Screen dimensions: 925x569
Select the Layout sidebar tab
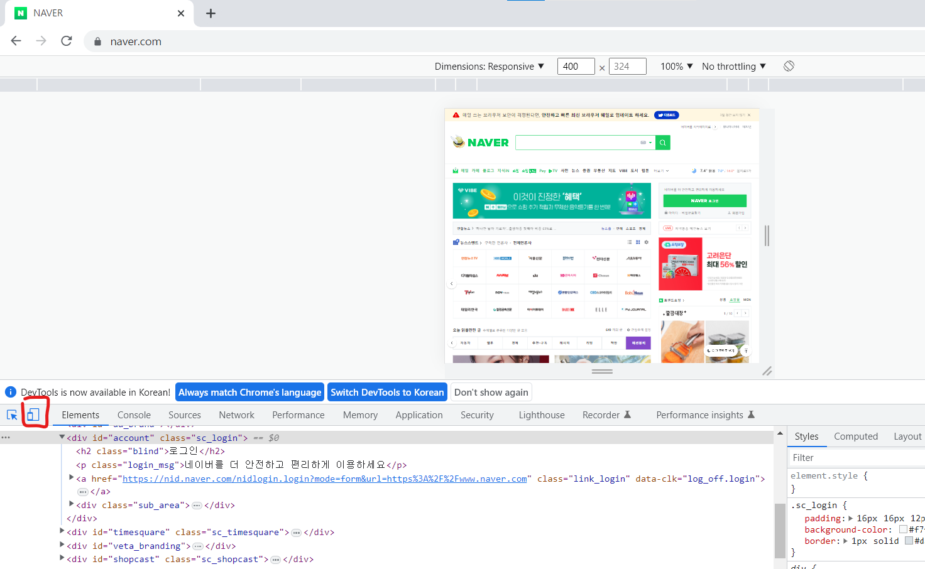pos(907,436)
